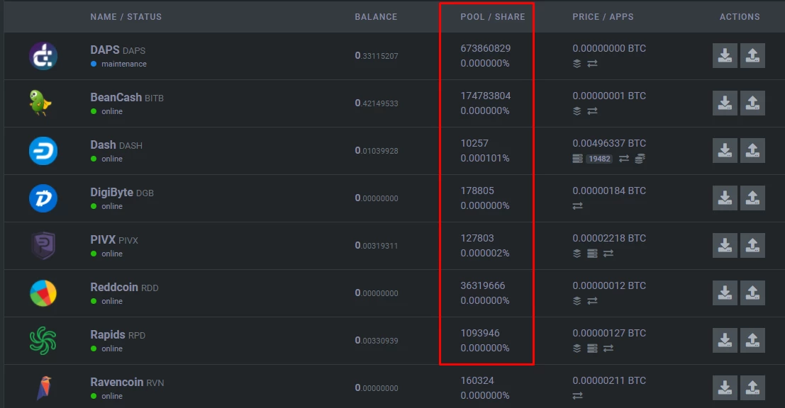Image resolution: width=785 pixels, height=408 pixels.
Task: Click the Reddcoin coin name
Action: click(114, 288)
